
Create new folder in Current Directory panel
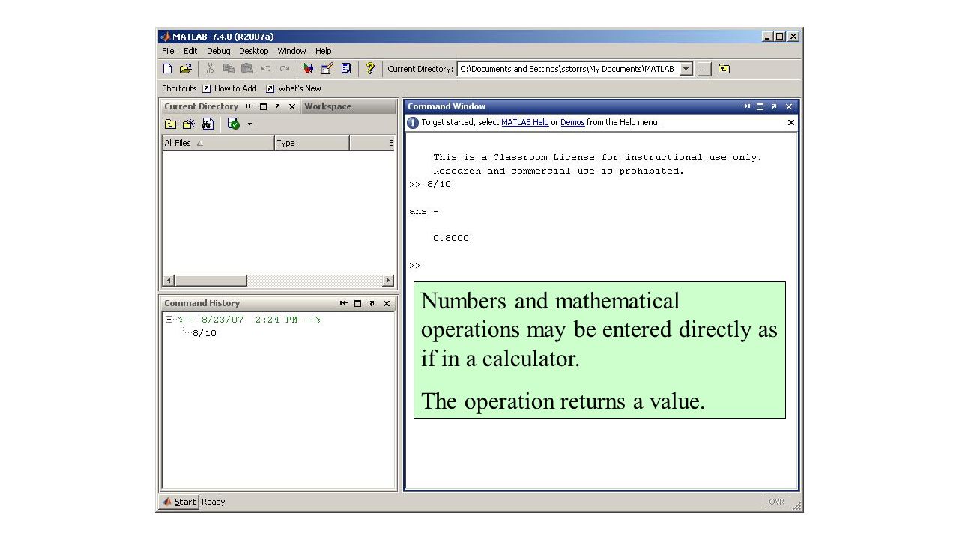188,124
